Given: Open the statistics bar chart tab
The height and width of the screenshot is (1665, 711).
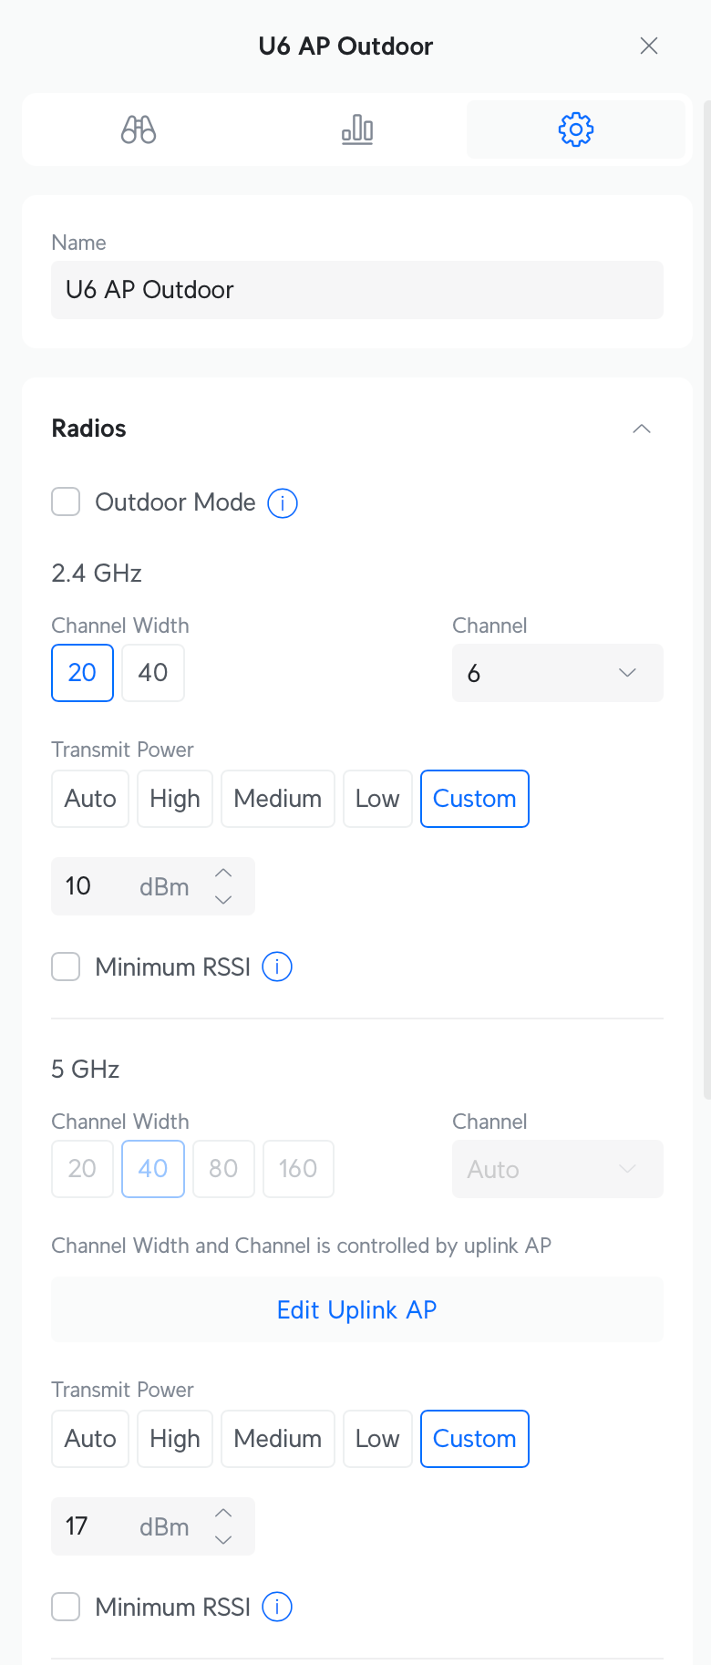Looking at the screenshot, I should click(357, 129).
